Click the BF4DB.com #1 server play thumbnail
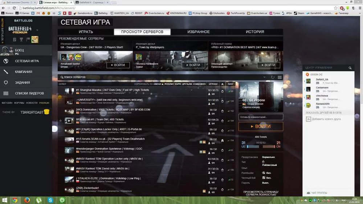This screenshot has width=363, height=204. point(69,121)
